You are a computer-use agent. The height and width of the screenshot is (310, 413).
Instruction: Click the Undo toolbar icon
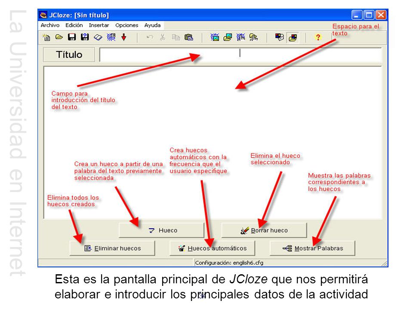tap(150, 37)
